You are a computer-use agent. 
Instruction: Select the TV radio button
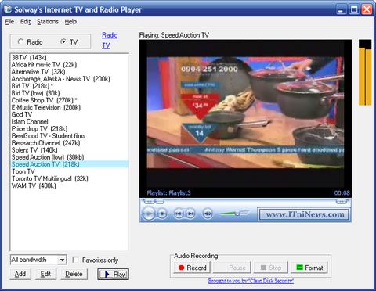(63, 41)
